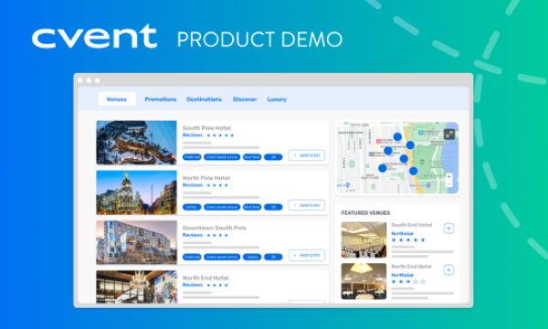Select the Venues tab
The height and width of the screenshot is (329, 548).
point(117,99)
